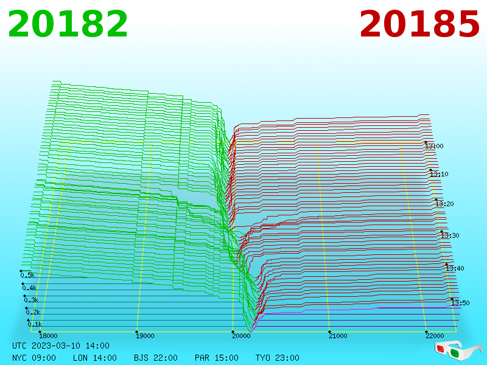
Task: Click the 22000 price axis label
Action: (x=435, y=336)
